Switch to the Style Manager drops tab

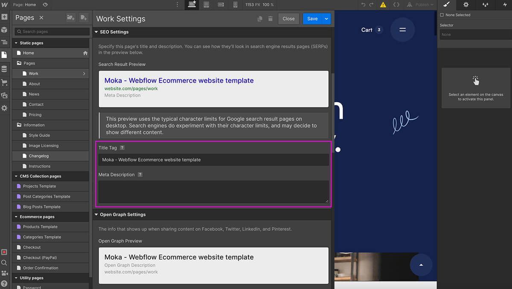[485, 5]
